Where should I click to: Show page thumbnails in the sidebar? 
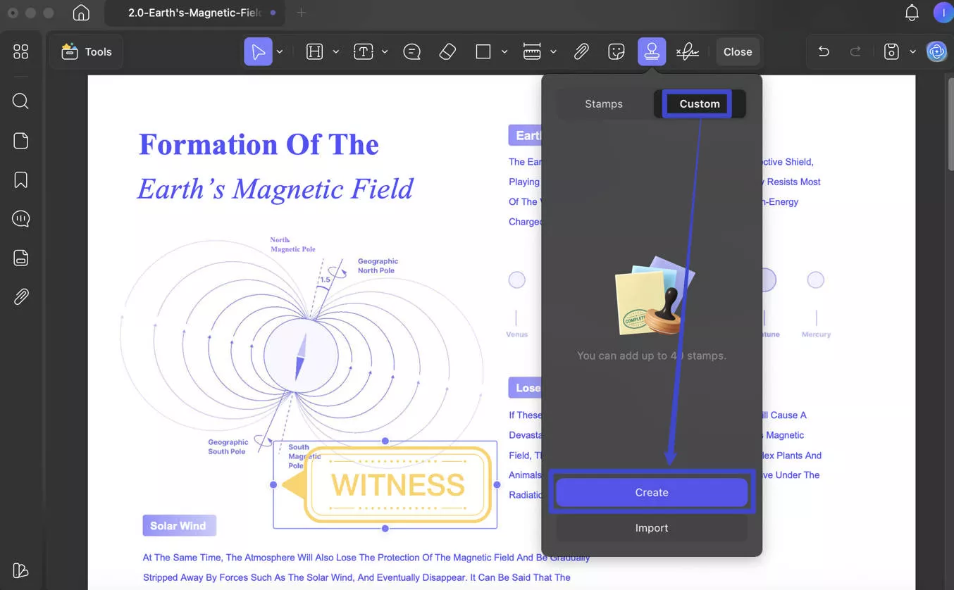[x=20, y=140]
